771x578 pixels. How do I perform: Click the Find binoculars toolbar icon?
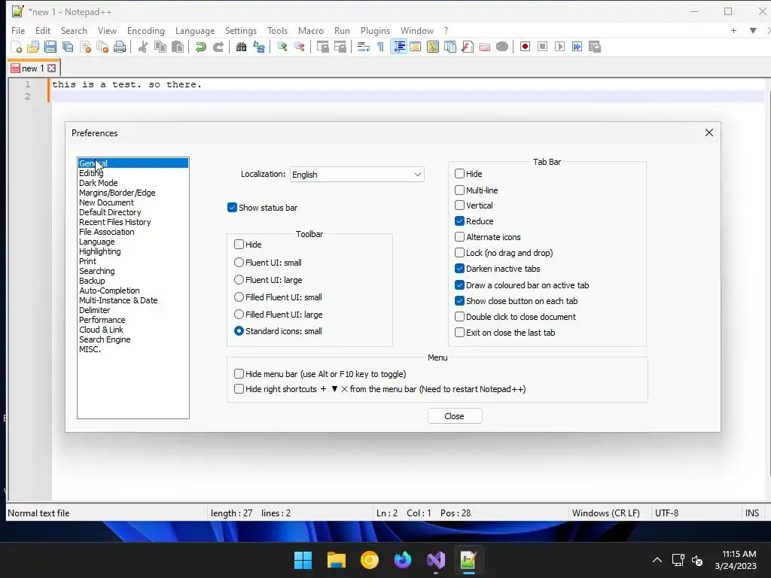tap(242, 47)
